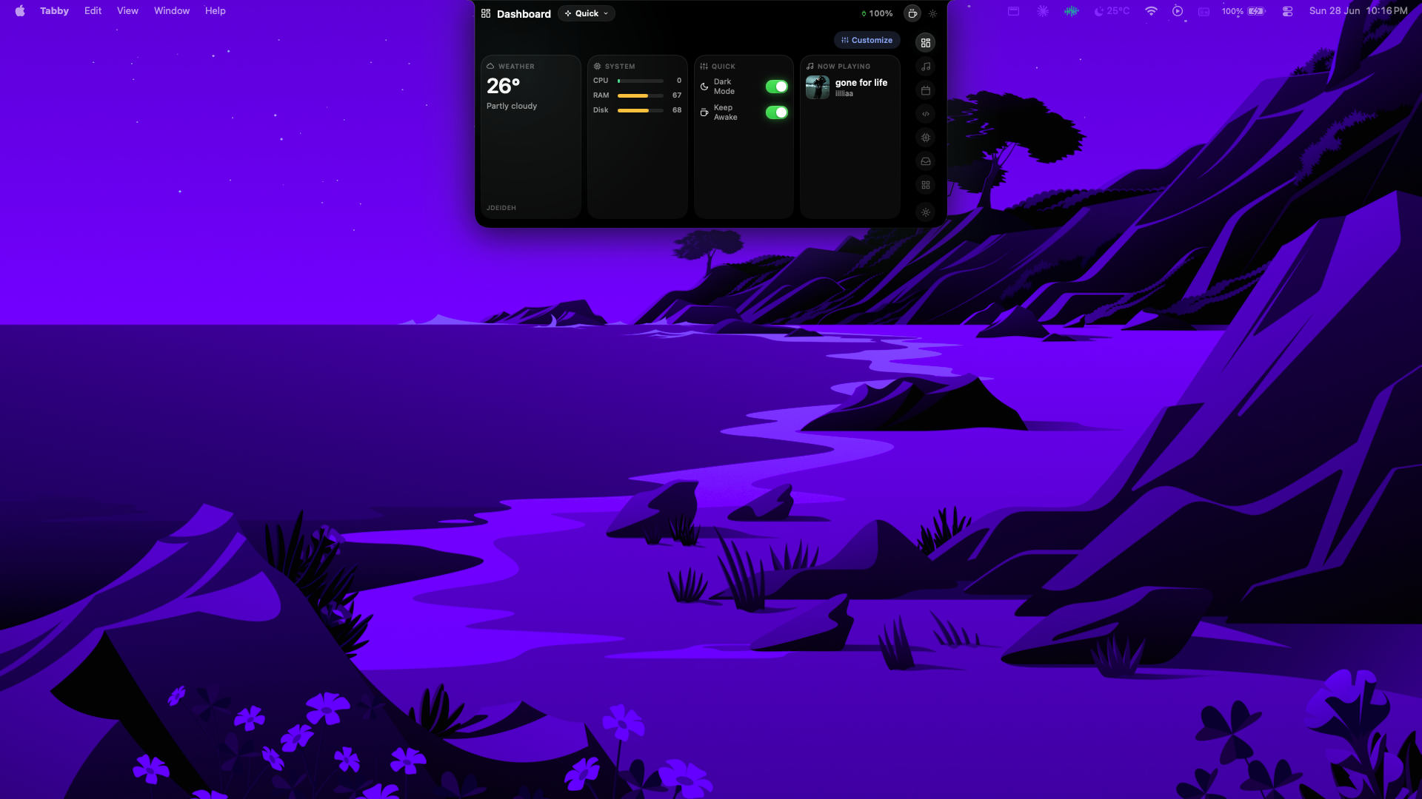Click the date and time in menu bar
This screenshot has height=799, width=1422.
[1358, 11]
